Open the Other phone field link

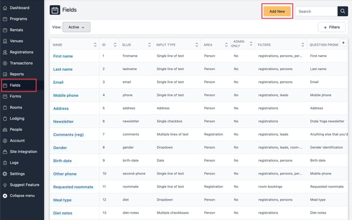[x=65, y=174]
